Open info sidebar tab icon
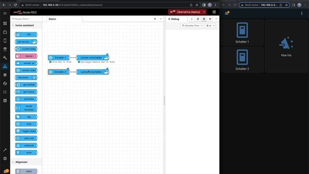The width and height of the screenshot is (309, 174). [x=192, y=19]
